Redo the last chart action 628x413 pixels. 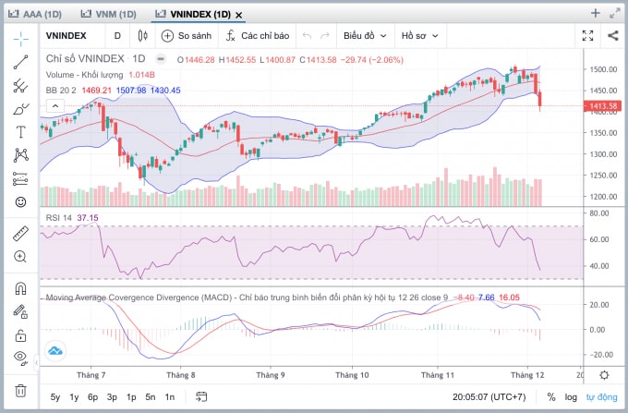tap(325, 36)
